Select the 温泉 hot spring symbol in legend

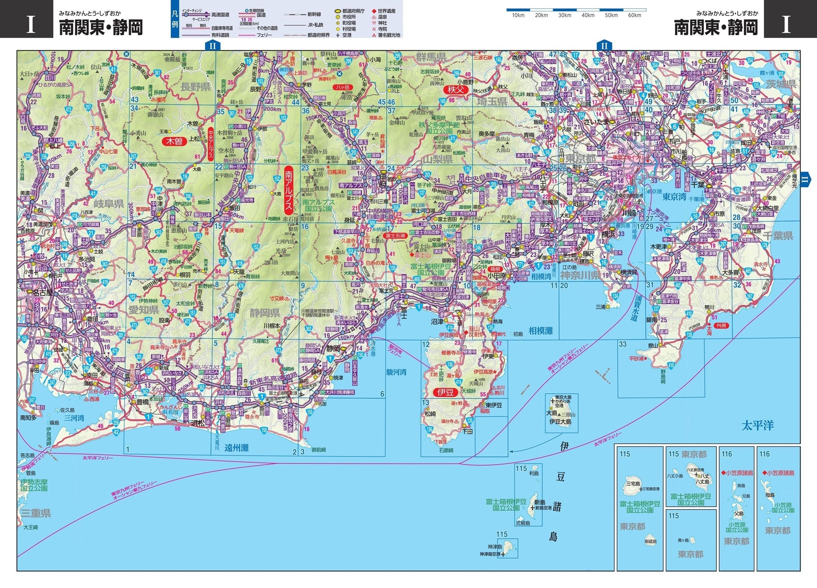[373, 18]
